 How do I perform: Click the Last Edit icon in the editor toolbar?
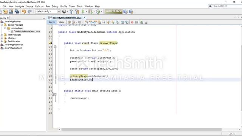tap(69, 22)
